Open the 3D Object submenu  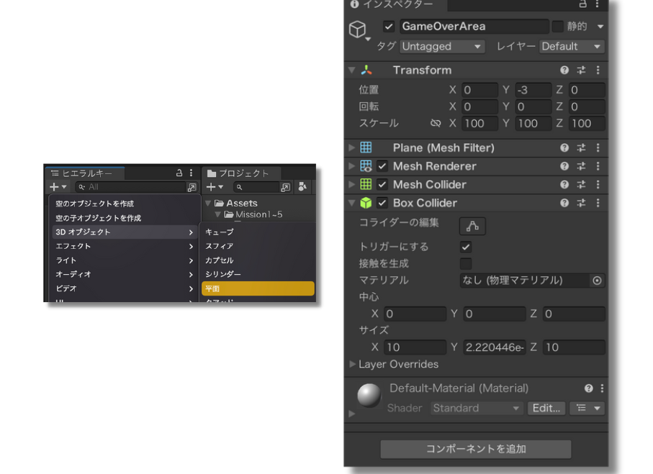[125, 232]
